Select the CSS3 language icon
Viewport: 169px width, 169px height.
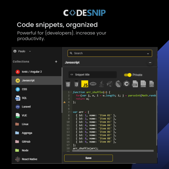pyautogui.click(x=76, y=84)
